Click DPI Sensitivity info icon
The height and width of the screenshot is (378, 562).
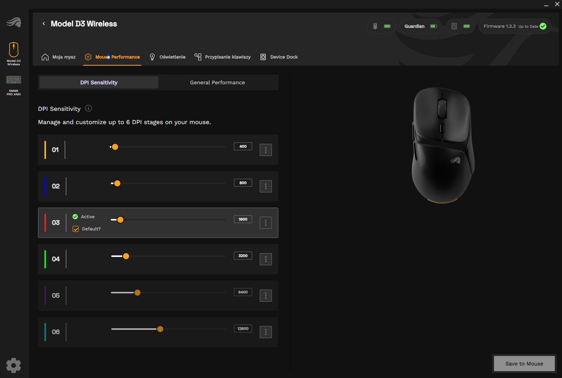(x=88, y=109)
